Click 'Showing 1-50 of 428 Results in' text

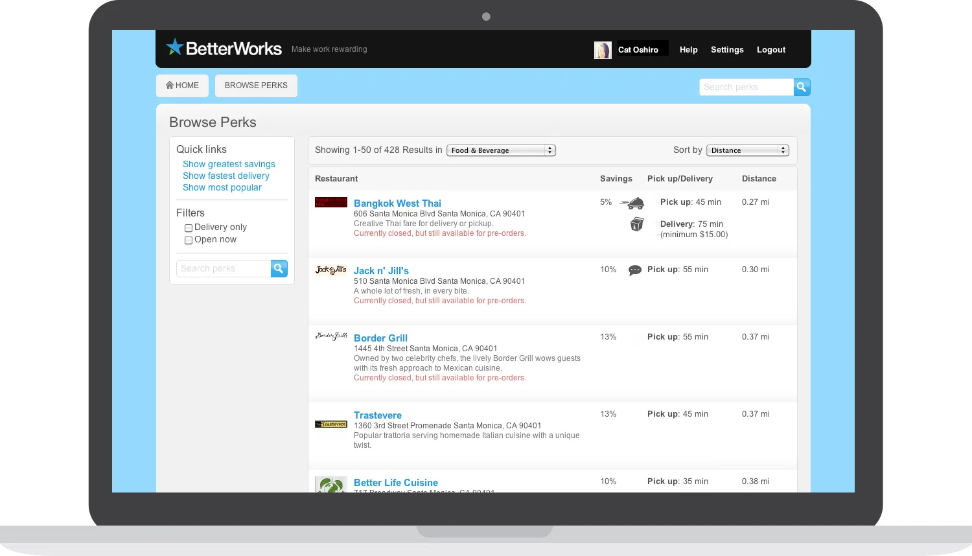click(x=378, y=150)
